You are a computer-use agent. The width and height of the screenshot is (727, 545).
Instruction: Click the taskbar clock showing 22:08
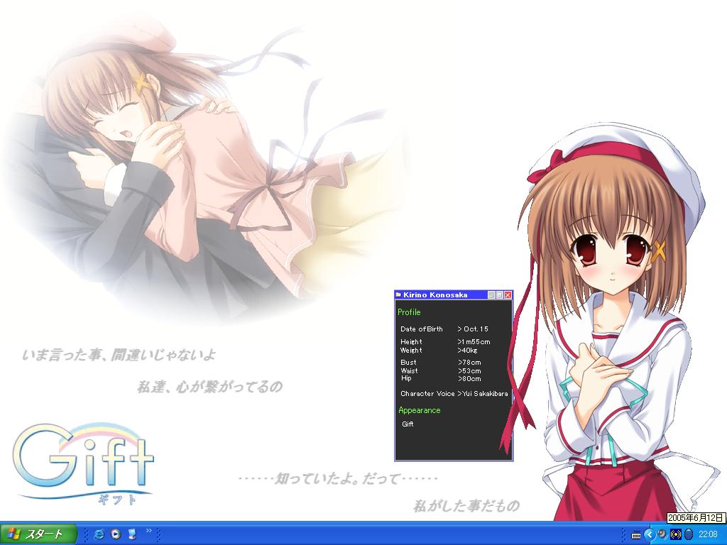pos(708,535)
